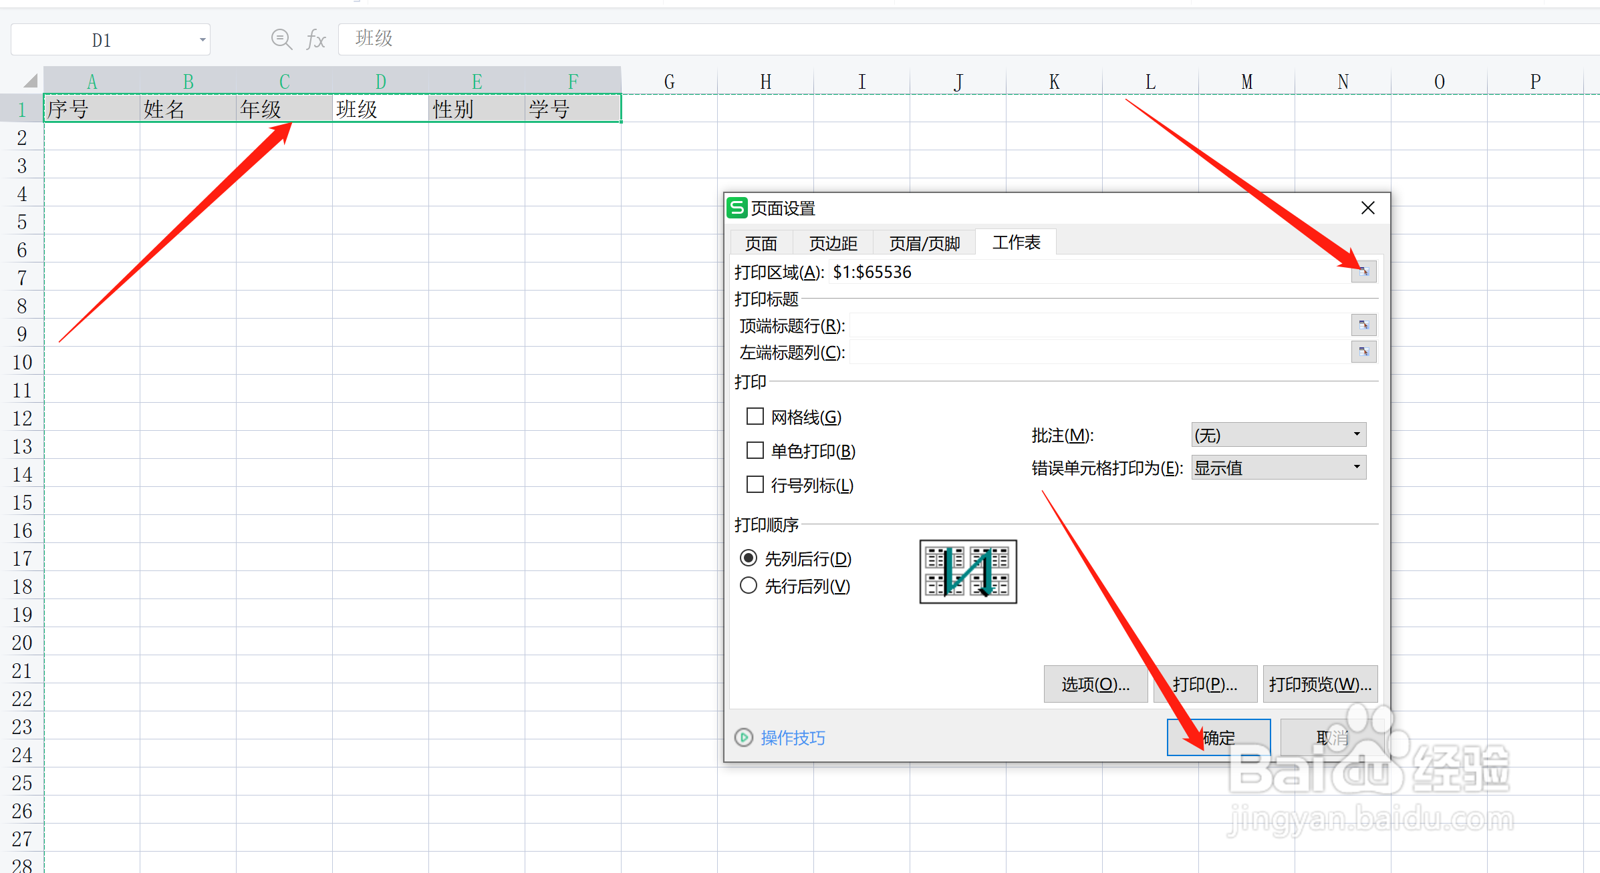Click column header A
Image resolution: width=1600 pixels, height=873 pixels.
[92, 81]
